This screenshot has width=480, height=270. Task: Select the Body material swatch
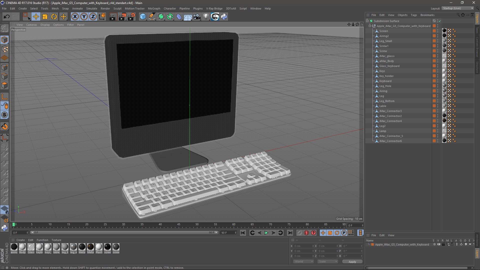22,248
